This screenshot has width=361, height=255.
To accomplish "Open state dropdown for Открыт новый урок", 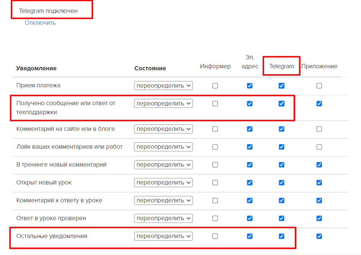I will pyautogui.click(x=164, y=182).
